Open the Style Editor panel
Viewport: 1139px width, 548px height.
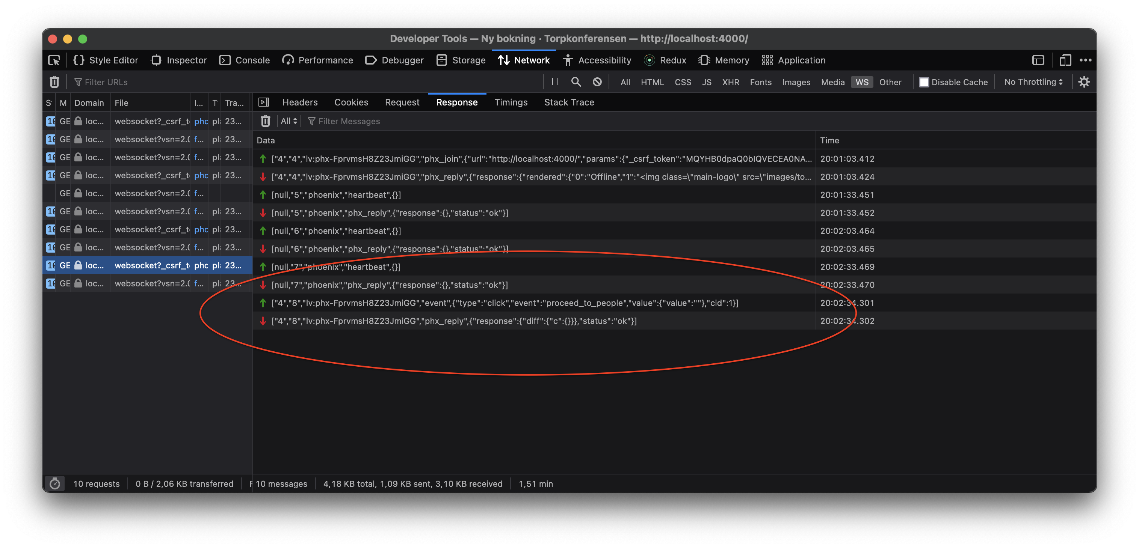click(106, 60)
